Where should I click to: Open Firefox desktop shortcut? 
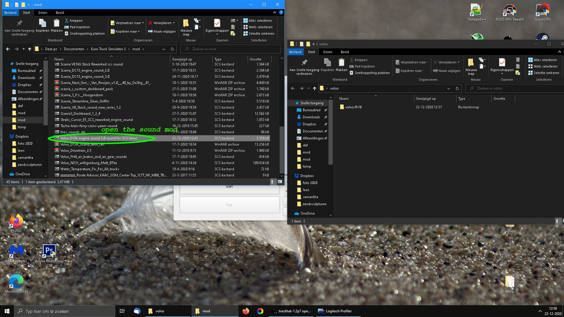click(x=16, y=223)
